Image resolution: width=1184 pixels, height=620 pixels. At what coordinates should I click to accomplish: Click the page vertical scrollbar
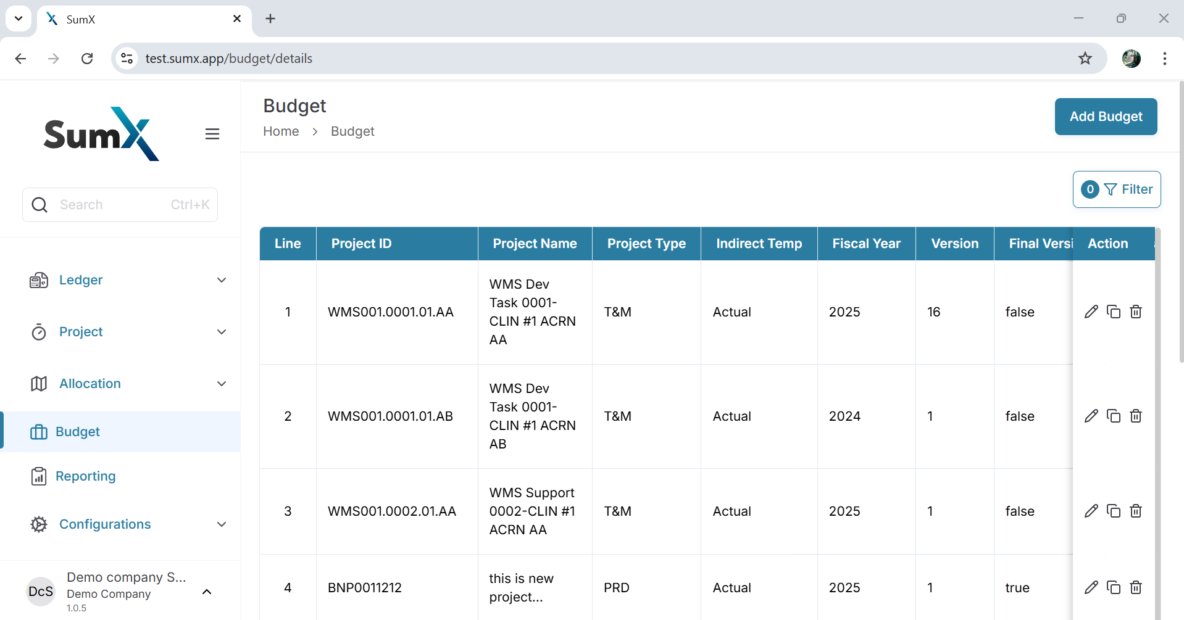pos(1181,222)
